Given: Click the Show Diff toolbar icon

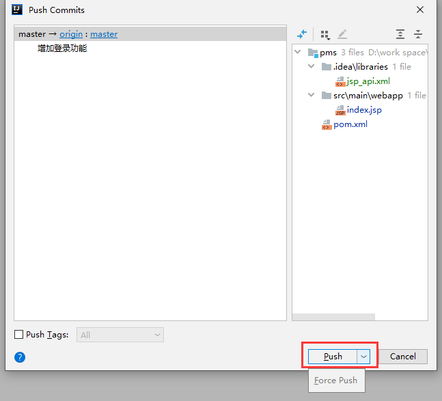Looking at the screenshot, I should 302,34.
